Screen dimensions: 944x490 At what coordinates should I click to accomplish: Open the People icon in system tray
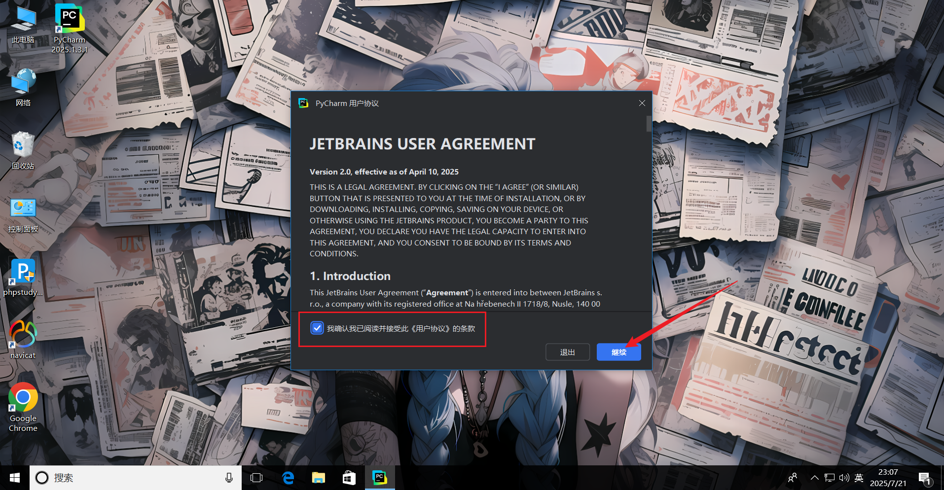(x=793, y=478)
